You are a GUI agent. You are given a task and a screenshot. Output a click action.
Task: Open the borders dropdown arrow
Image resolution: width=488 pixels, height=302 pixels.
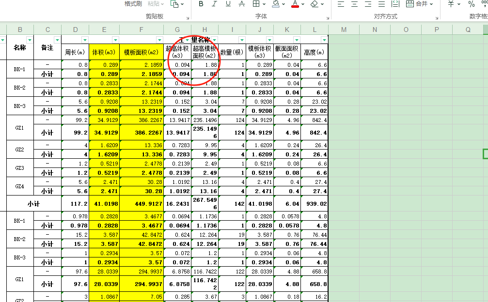(x=264, y=4)
